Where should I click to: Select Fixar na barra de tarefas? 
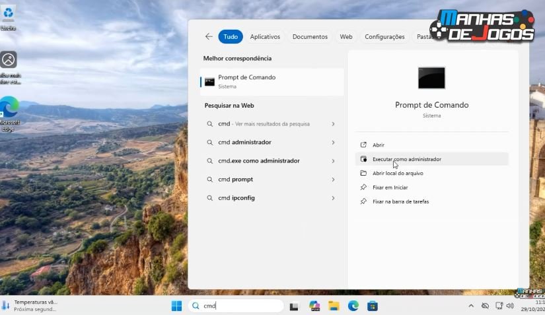point(400,201)
